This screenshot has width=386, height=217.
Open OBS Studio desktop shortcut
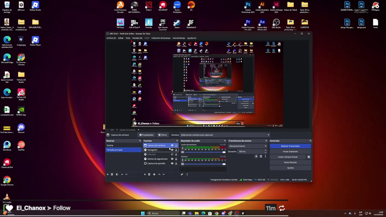click(276, 24)
